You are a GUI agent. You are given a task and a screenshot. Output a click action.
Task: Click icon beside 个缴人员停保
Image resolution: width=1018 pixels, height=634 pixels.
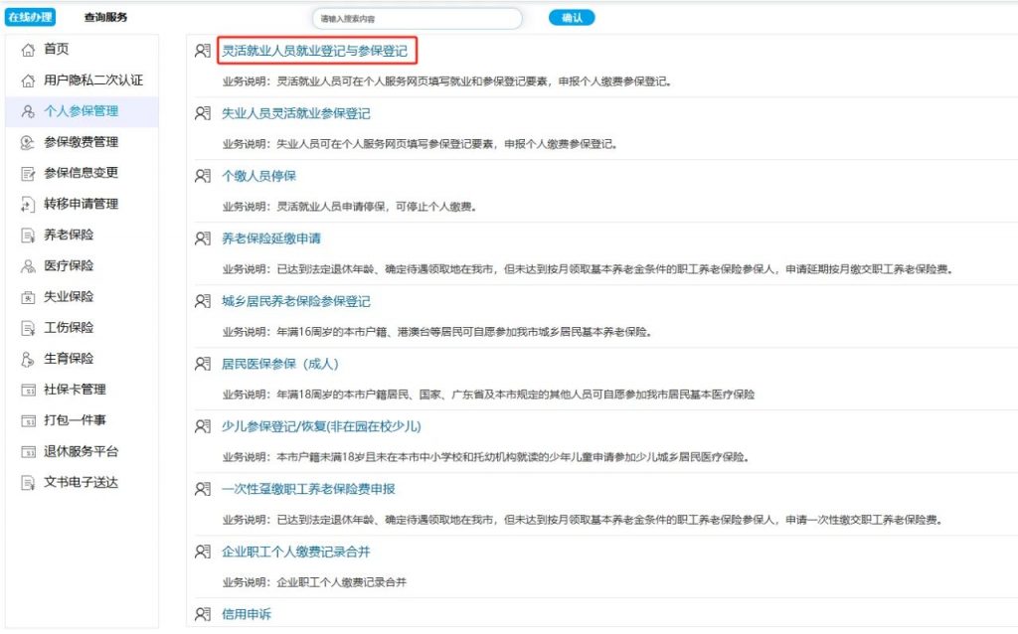203,176
